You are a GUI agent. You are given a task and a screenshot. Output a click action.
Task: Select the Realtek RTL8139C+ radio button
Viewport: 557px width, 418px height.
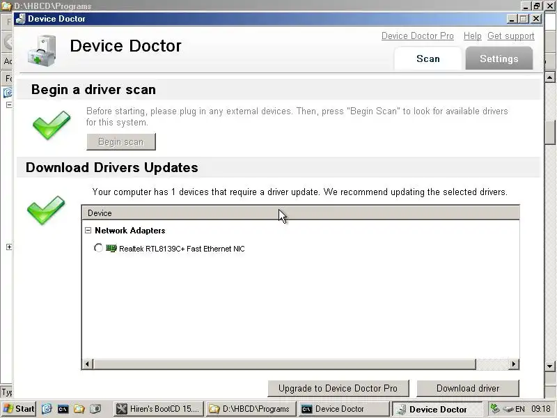[x=98, y=248]
